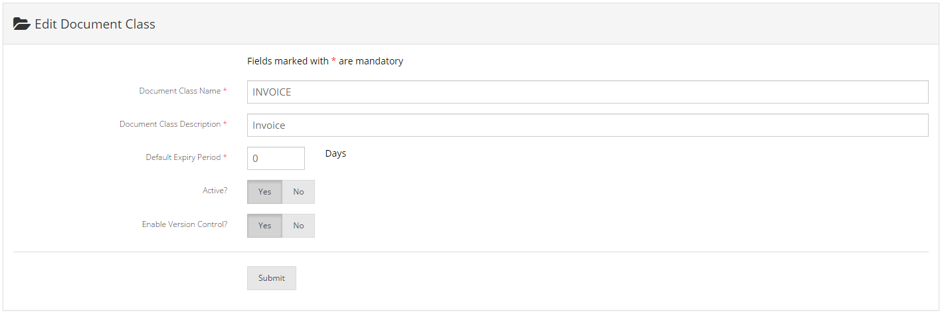Click the open folder icon in header
Image resolution: width=944 pixels, height=314 pixels.
(22, 25)
